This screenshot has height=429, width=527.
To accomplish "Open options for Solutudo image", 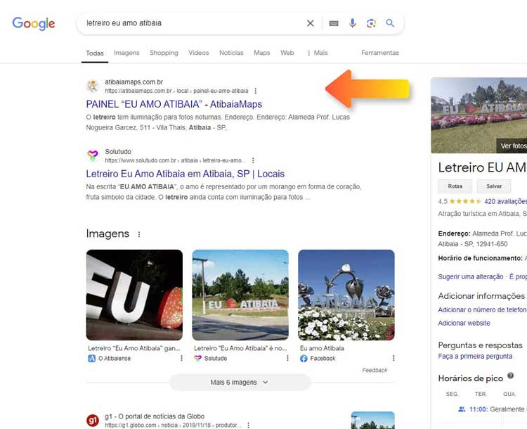I will pos(287,358).
